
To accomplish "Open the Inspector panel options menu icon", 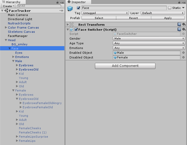I will tap(184, 2).
